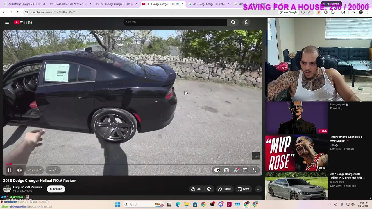Click the tray microphone icon
The width and height of the screenshot is (372, 209).
tap(342, 204)
